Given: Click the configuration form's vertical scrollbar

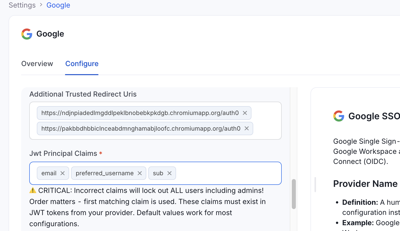Looking at the screenshot, I should click(294, 194).
